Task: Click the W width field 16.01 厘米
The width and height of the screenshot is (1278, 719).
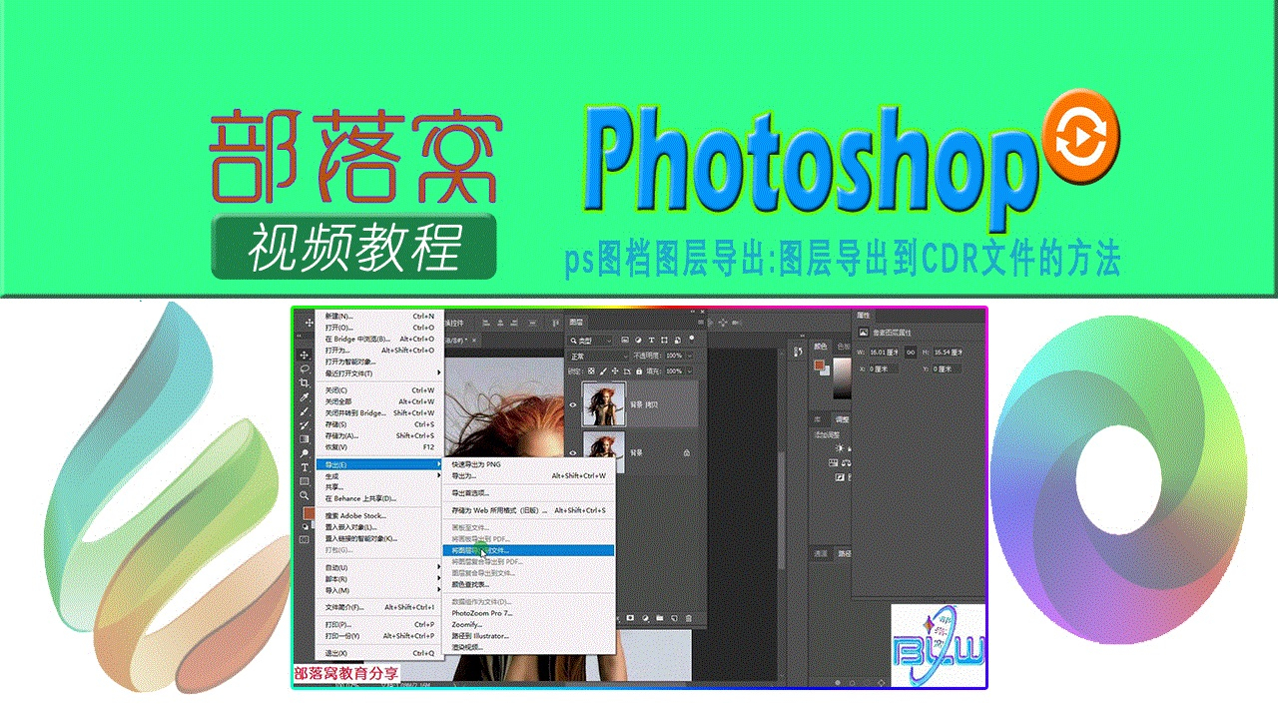Action: pos(883,353)
